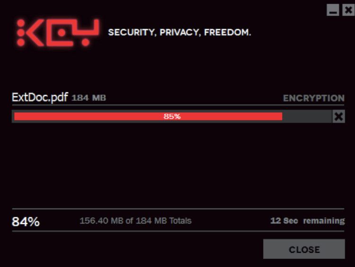Minimize the KEY window

(333, 11)
